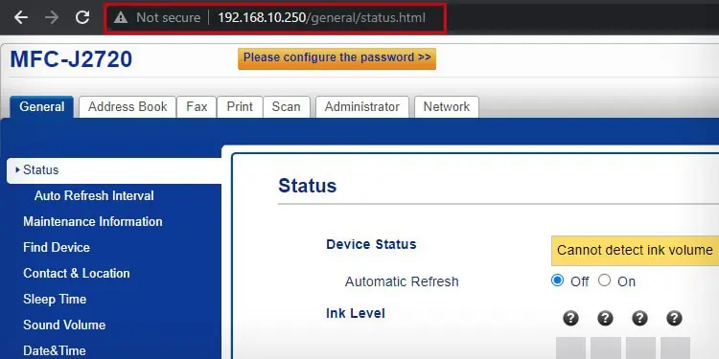Click the browser forward arrow
Viewport: 719px width, 359px height.
[x=52, y=17]
